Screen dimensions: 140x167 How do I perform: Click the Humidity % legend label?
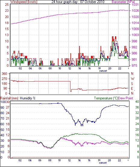tap(28, 98)
